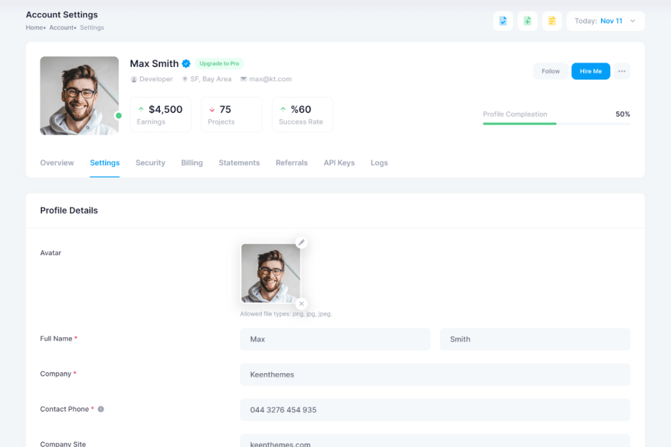Remove avatar with the X icon
This screenshot has width=671, height=447.
coord(301,304)
